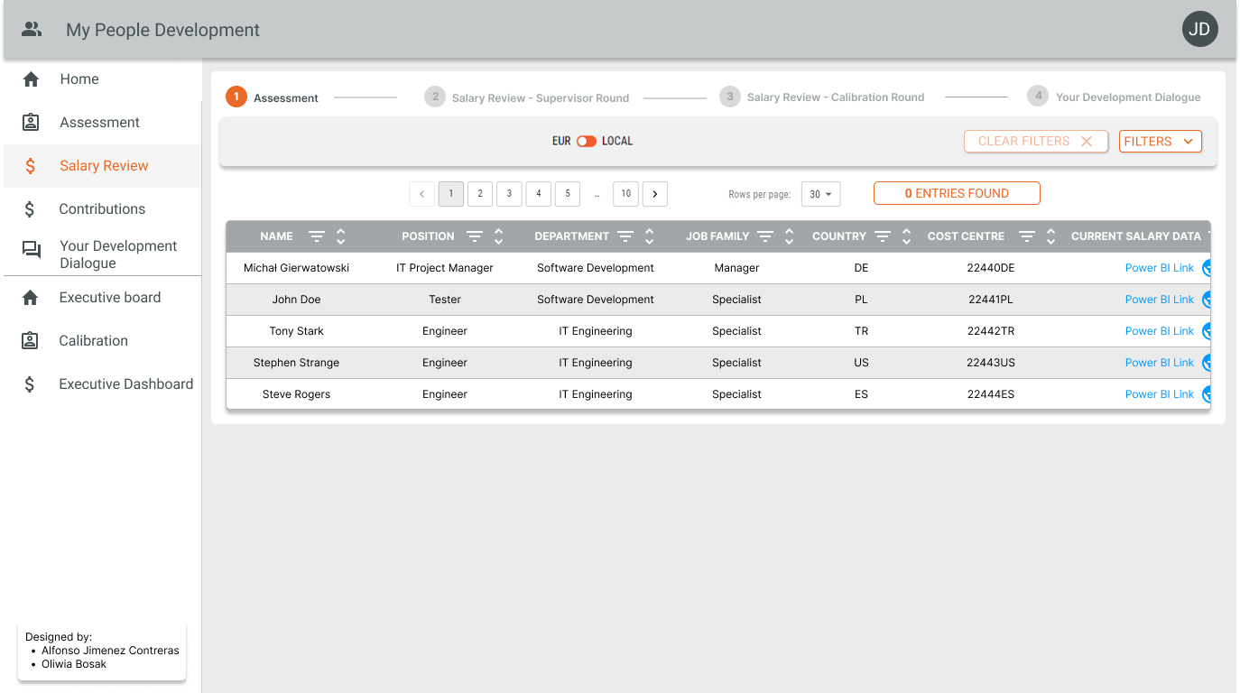Switch to Salary Review - Calibration Round step
This screenshot has width=1240, height=693.
[822, 97]
